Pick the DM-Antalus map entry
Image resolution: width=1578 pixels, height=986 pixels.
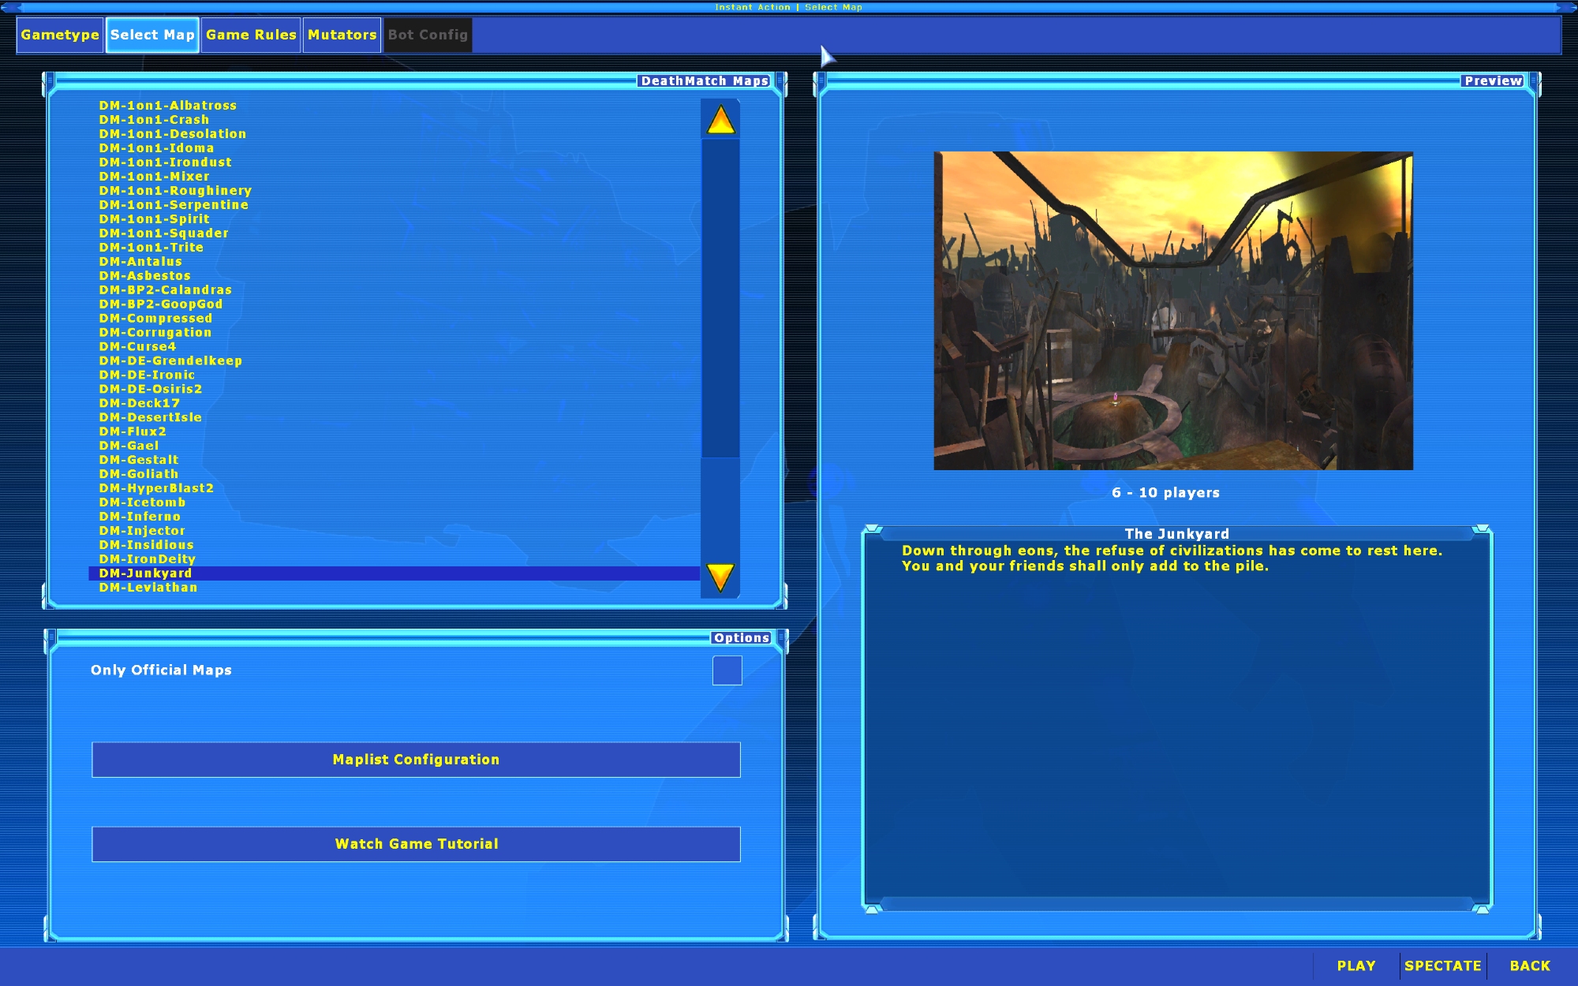pos(140,262)
